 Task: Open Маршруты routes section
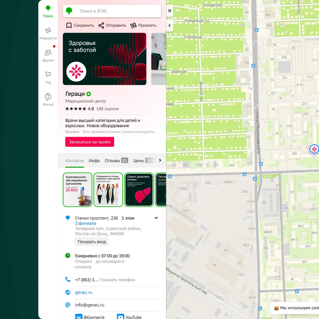(x=48, y=34)
